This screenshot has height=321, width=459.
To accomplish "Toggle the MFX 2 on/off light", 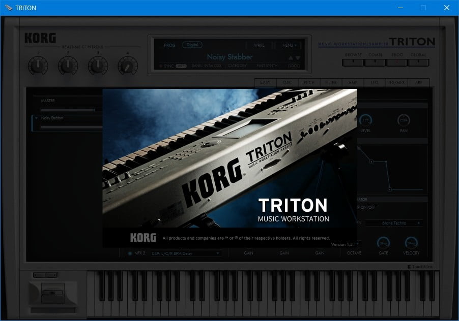I will pos(130,253).
